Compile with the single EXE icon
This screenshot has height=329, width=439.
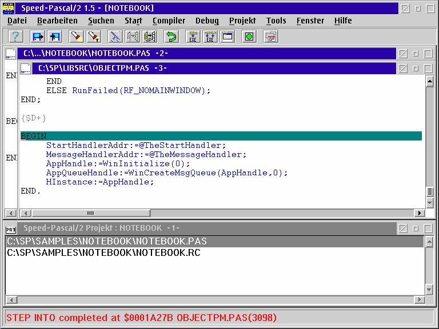tap(193, 37)
